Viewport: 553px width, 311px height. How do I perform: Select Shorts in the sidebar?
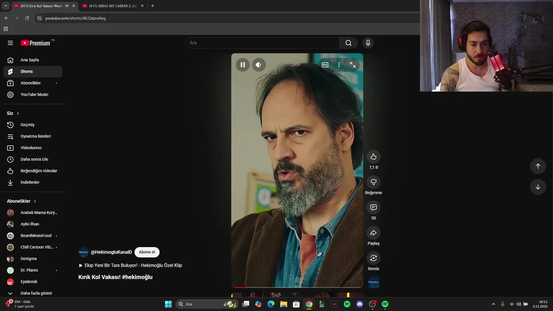coord(33,72)
